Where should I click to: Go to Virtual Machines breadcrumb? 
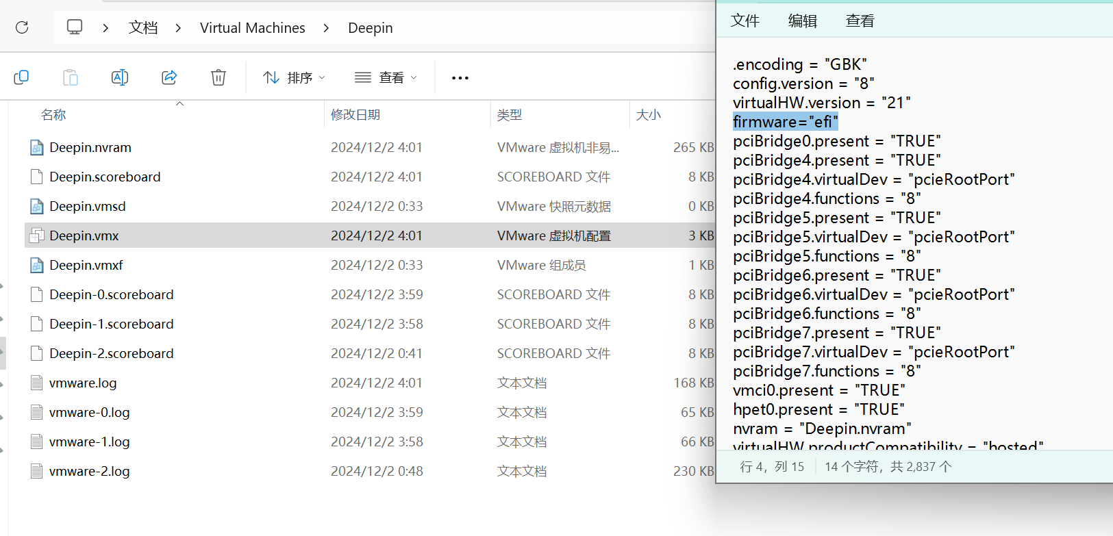[253, 27]
